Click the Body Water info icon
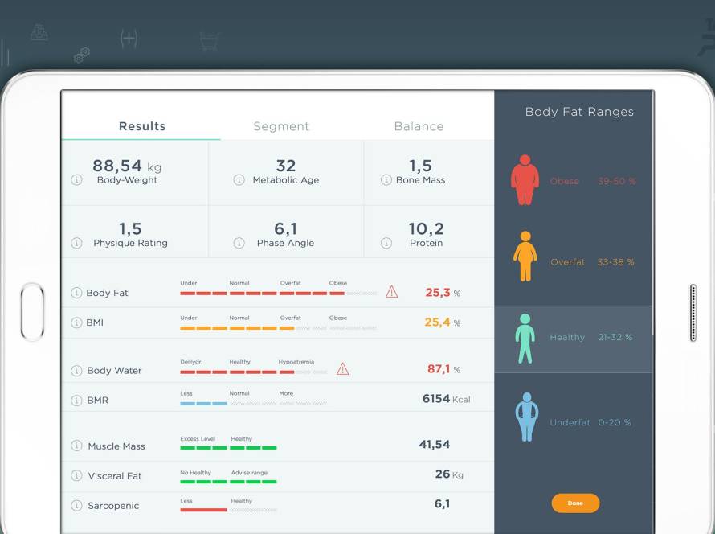Viewport: 715px width, 534px height. click(76, 370)
